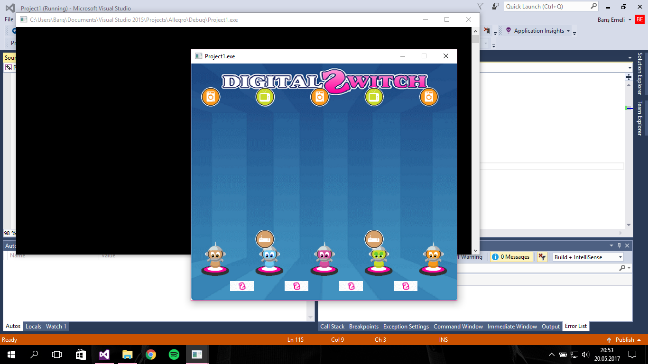
Task: Open Spotify from the taskbar
Action: [174, 354]
